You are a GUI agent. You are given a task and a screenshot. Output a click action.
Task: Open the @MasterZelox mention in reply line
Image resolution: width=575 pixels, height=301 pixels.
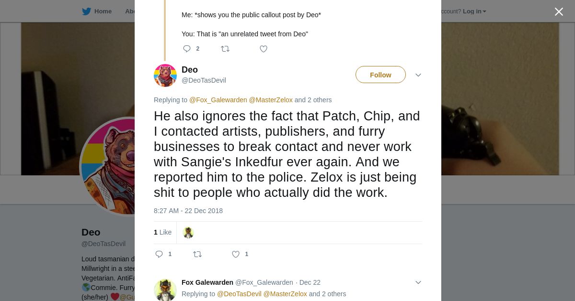click(271, 100)
